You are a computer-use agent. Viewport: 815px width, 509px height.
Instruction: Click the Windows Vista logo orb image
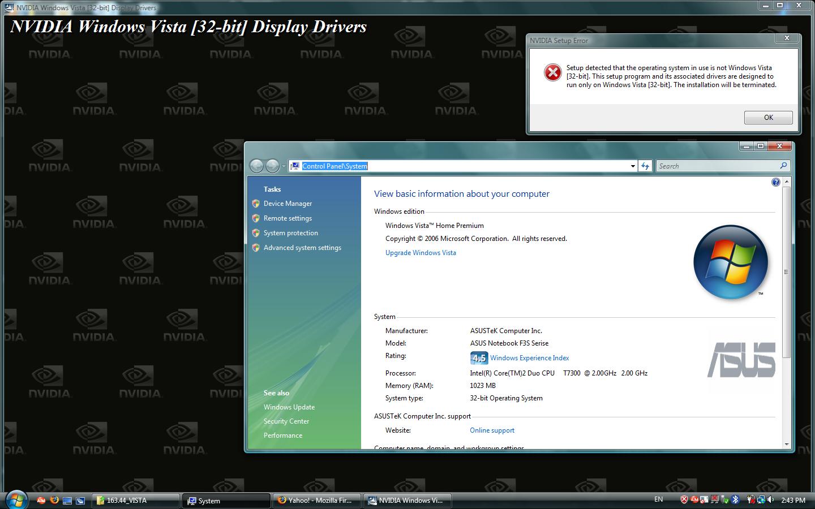coord(731,262)
